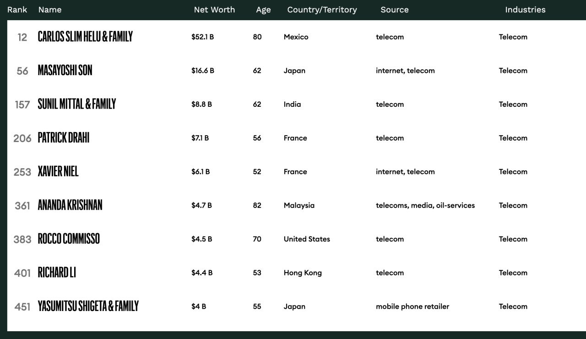Sort by the Industries column header
Viewport: 586px width, 339px height.
coord(525,10)
